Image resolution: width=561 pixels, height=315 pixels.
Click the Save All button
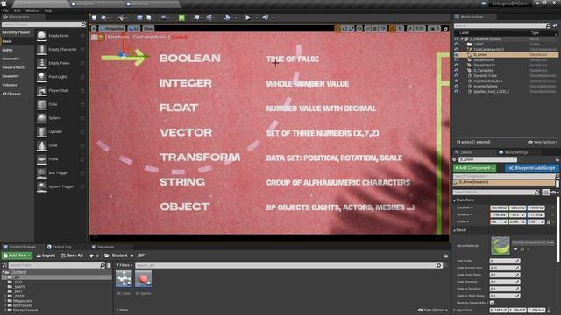coord(72,255)
